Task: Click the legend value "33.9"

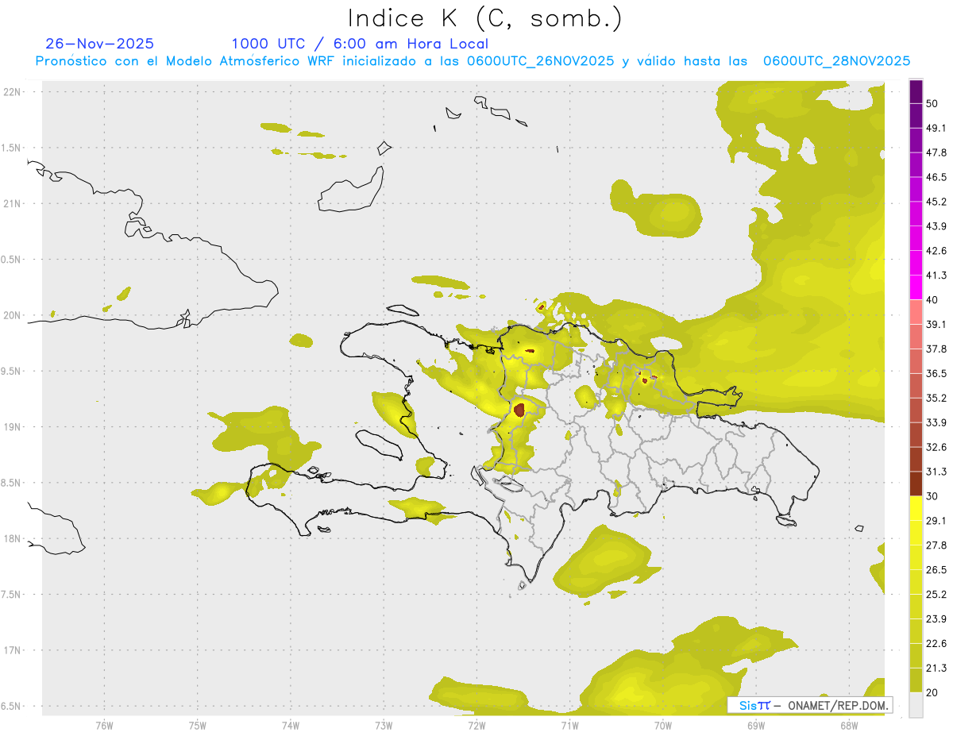Action: pyautogui.click(x=936, y=422)
